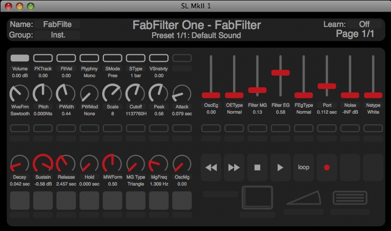Click the red Release knob
This screenshot has width=391, height=231.
click(66, 163)
